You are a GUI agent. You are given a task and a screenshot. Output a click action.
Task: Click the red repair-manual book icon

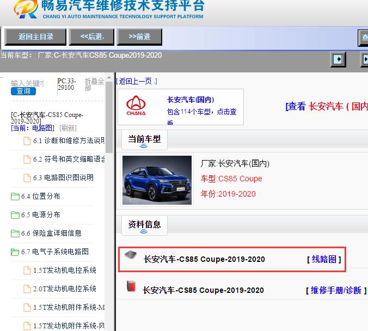(x=131, y=286)
